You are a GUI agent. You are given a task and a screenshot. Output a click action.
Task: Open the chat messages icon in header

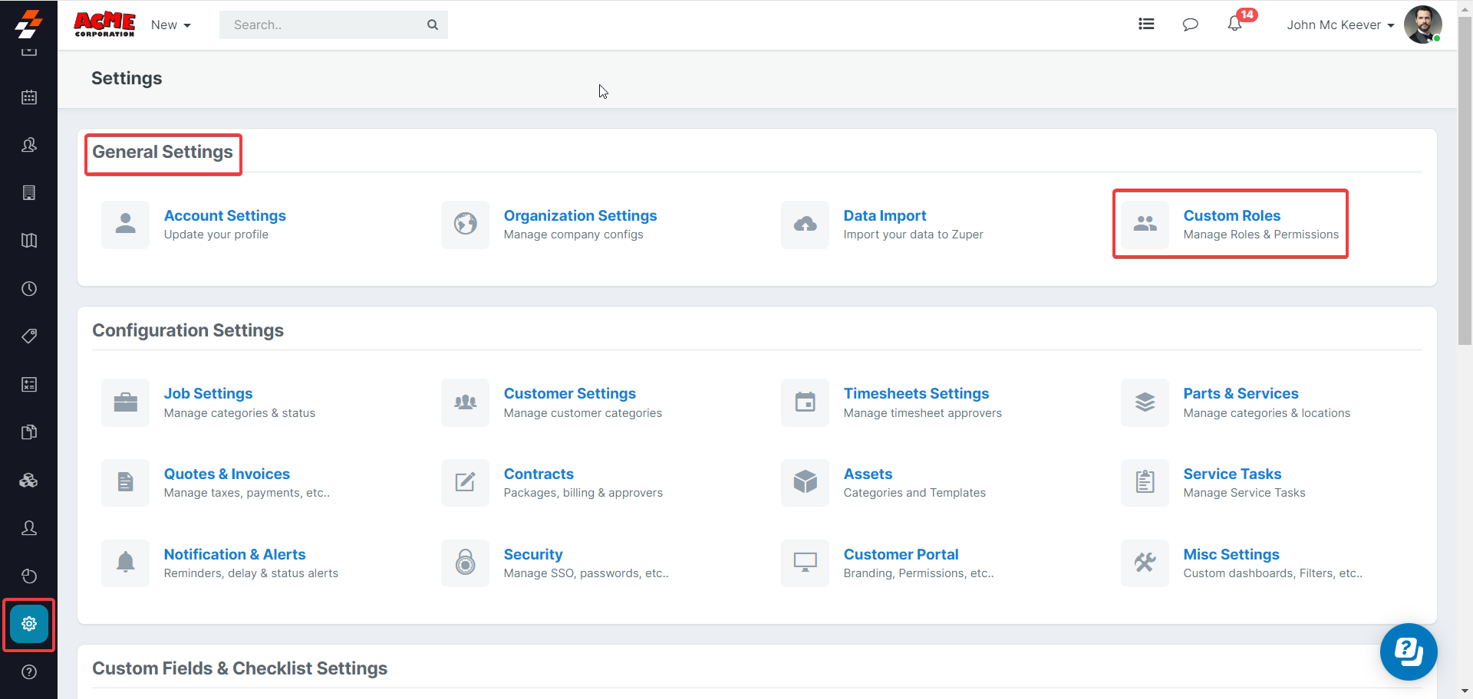1190,25
